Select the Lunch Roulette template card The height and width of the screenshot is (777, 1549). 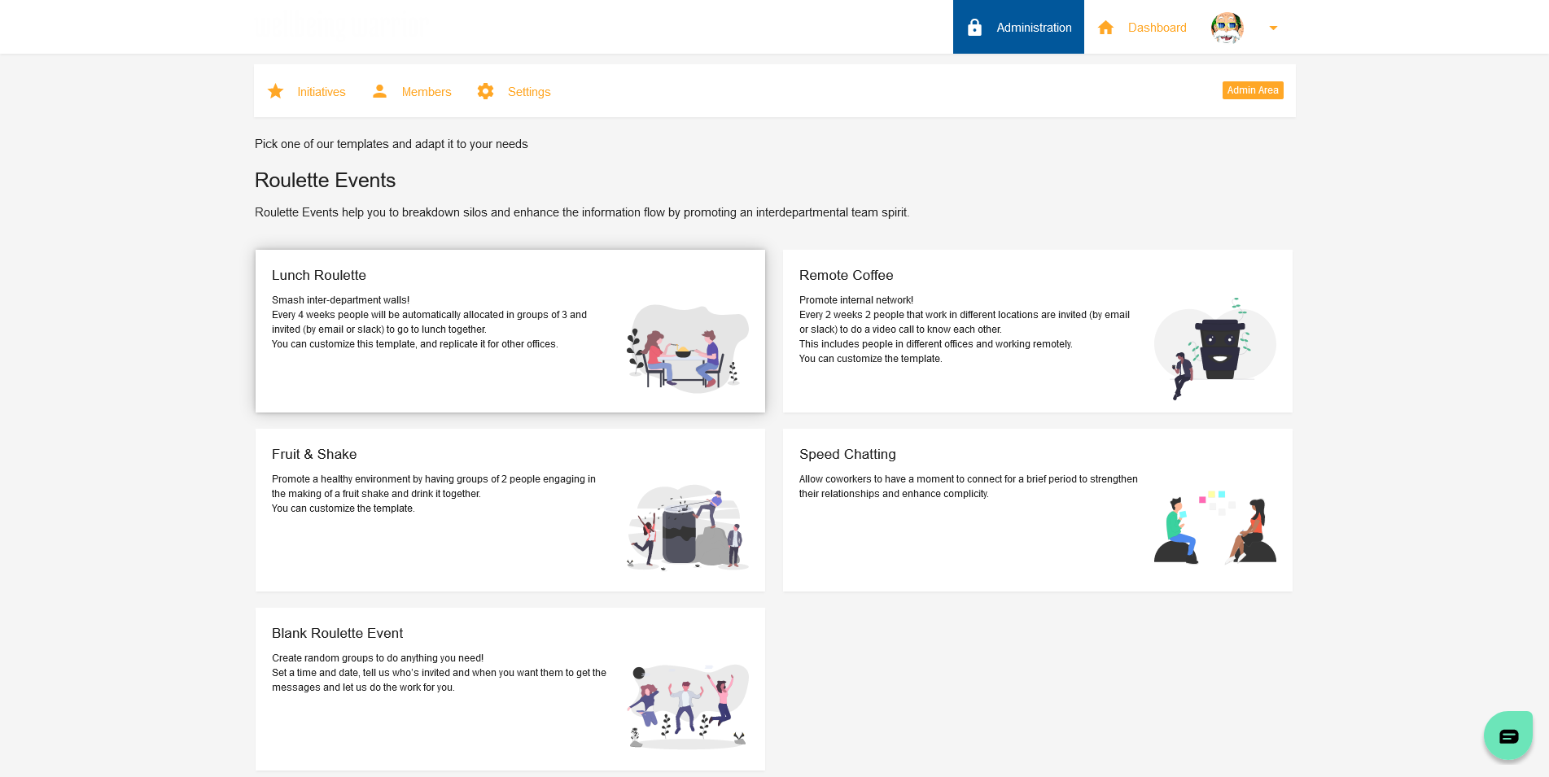(x=510, y=330)
